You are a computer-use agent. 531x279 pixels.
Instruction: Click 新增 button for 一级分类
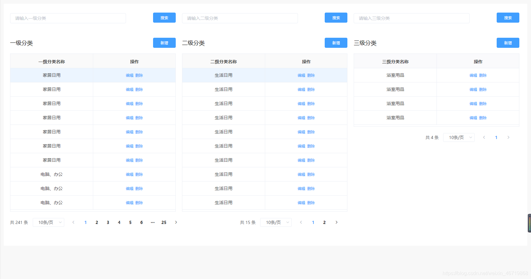point(164,43)
